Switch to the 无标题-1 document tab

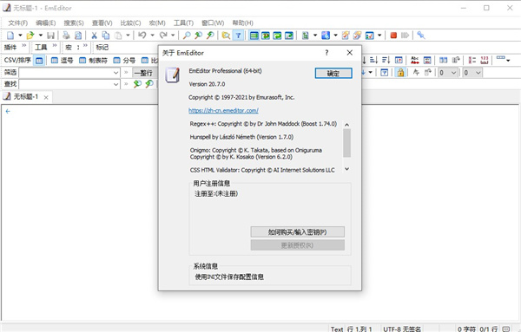tap(26, 97)
